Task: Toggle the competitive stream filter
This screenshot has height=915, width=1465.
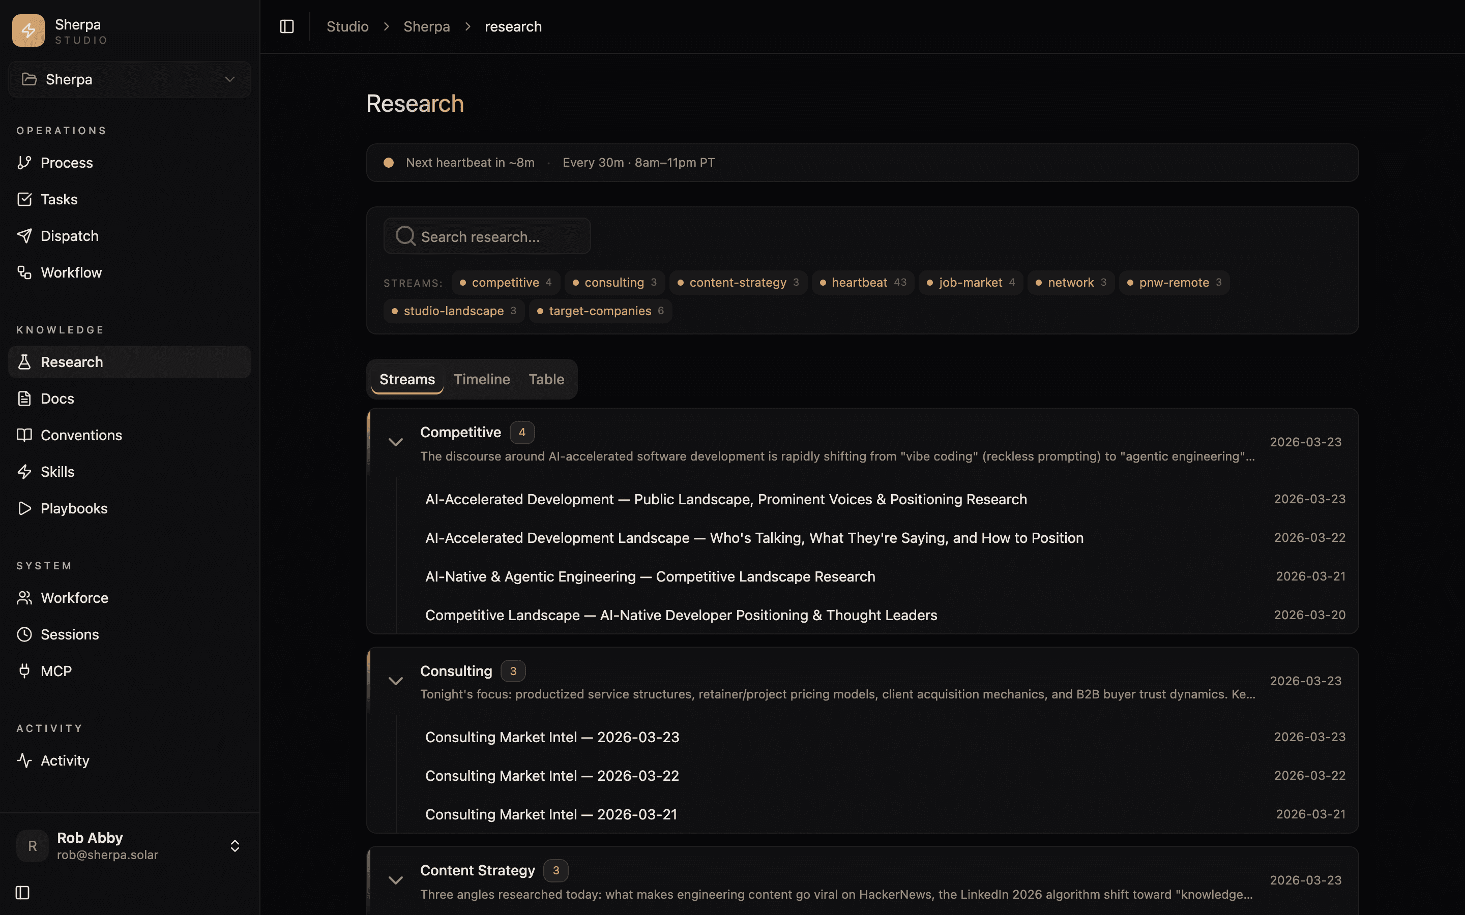Action: click(506, 283)
